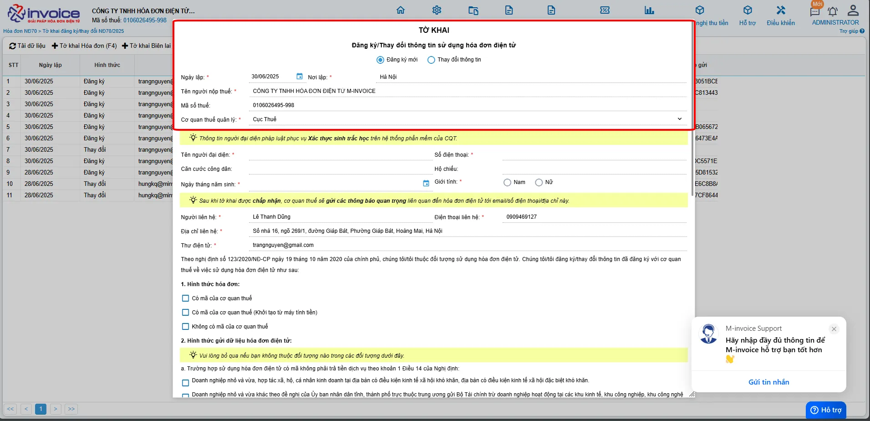Check 'Khởi tạo từ máy tính tiền' invoice option

[185, 313]
